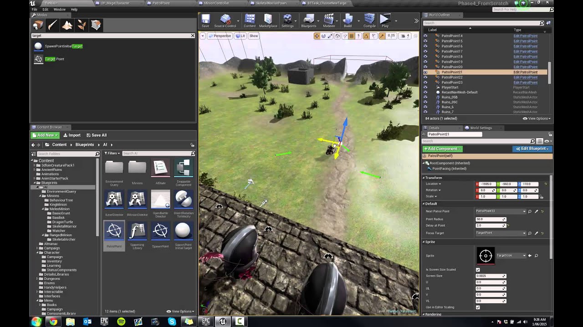Screen dimensions: 583x327
Task: Select the Geometry Editing mode icon
Action: [96, 25]
